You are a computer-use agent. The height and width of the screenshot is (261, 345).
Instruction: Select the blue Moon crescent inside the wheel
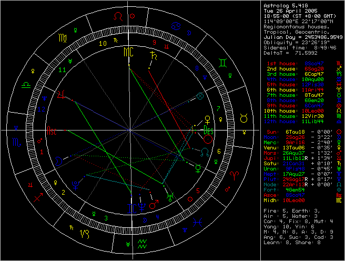coord(59,159)
